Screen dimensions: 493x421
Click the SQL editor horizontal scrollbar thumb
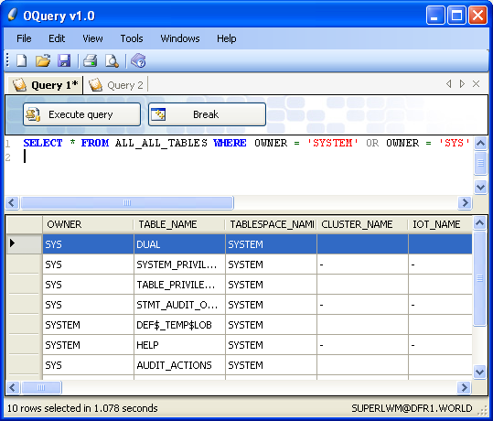pyautogui.click(x=127, y=202)
